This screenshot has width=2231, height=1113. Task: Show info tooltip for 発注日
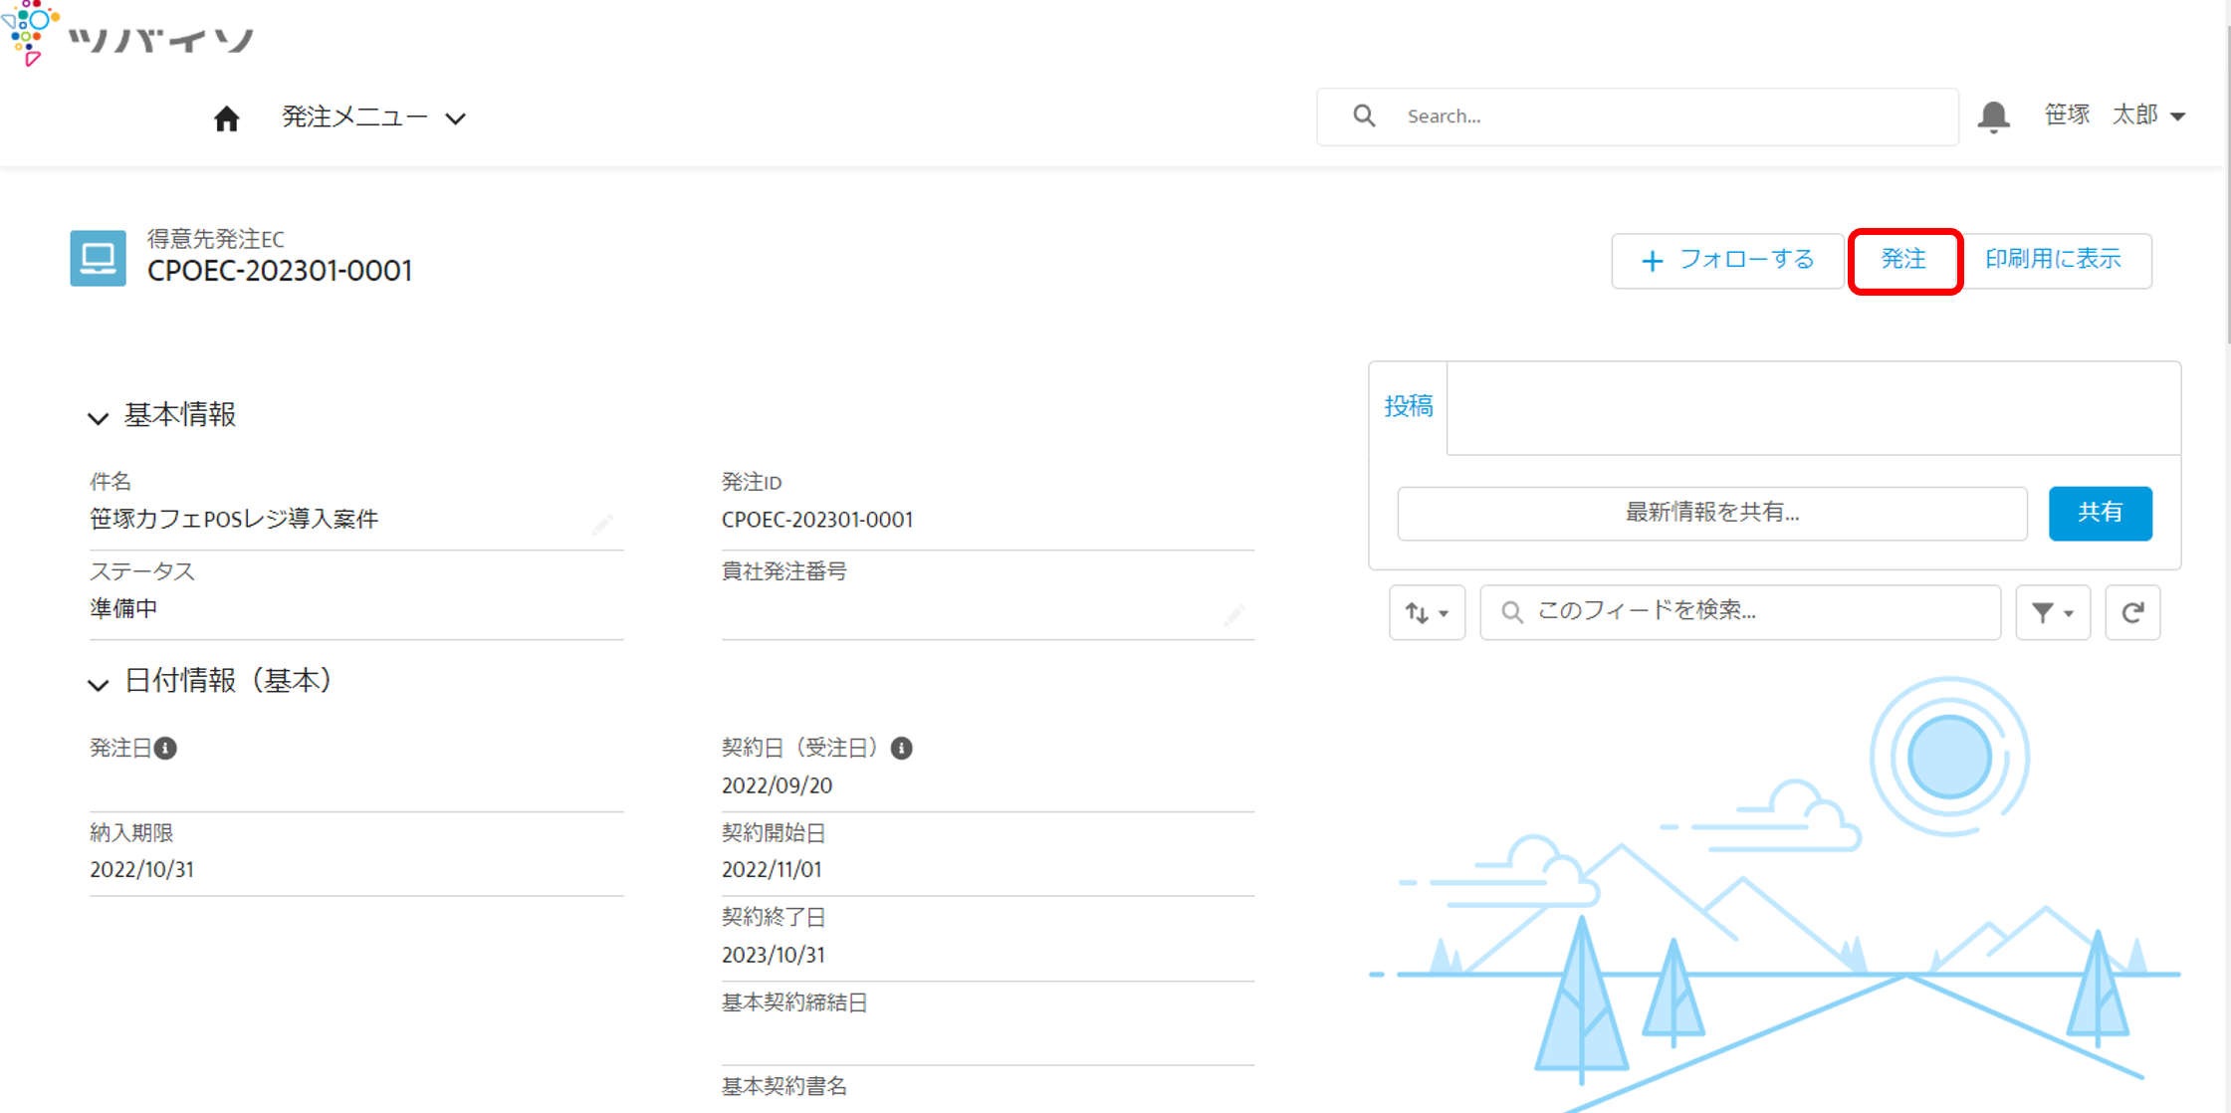click(x=166, y=748)
